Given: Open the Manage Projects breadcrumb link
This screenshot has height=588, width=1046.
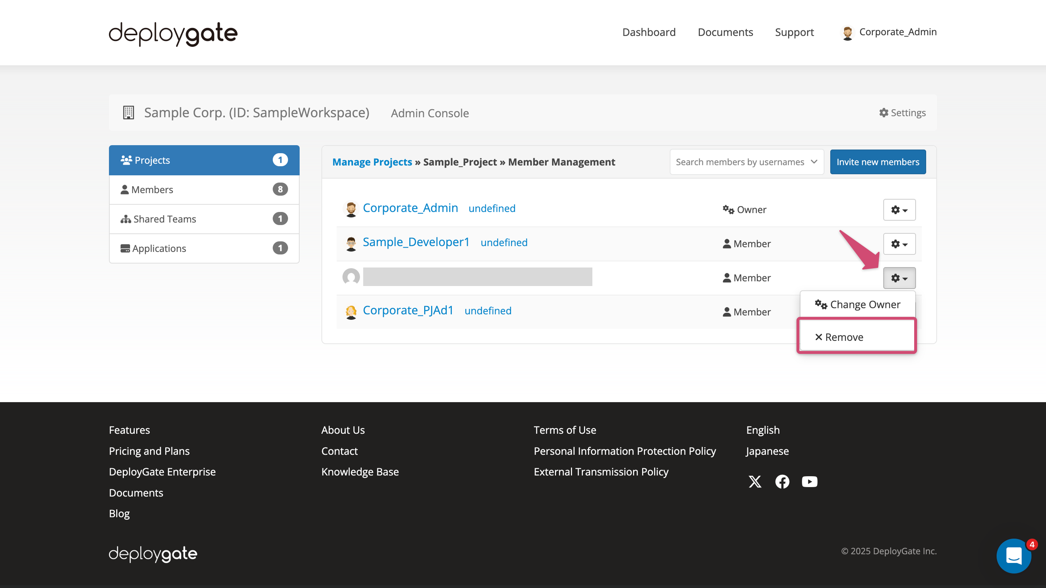Looking at the screenshot, I should click(x=372, y=162).
